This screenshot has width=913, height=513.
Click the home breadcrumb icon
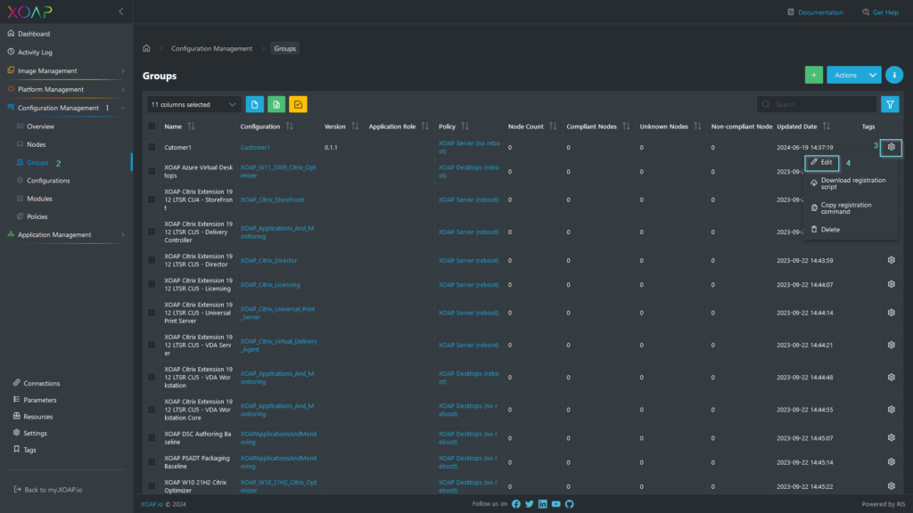tap(146, 48)
